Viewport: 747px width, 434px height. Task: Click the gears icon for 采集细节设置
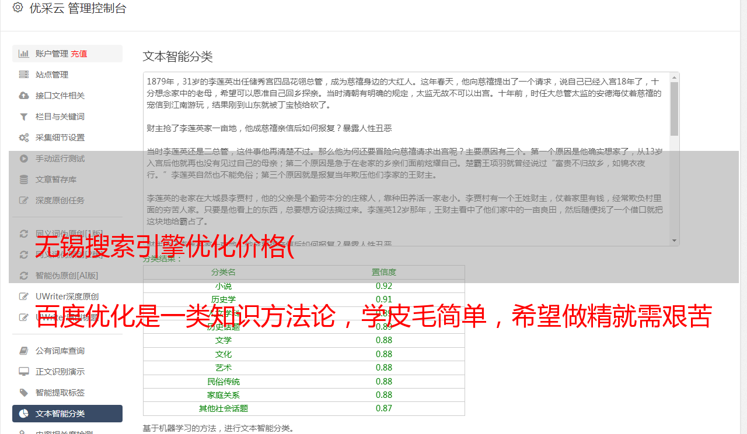click(x=24, y=137)
